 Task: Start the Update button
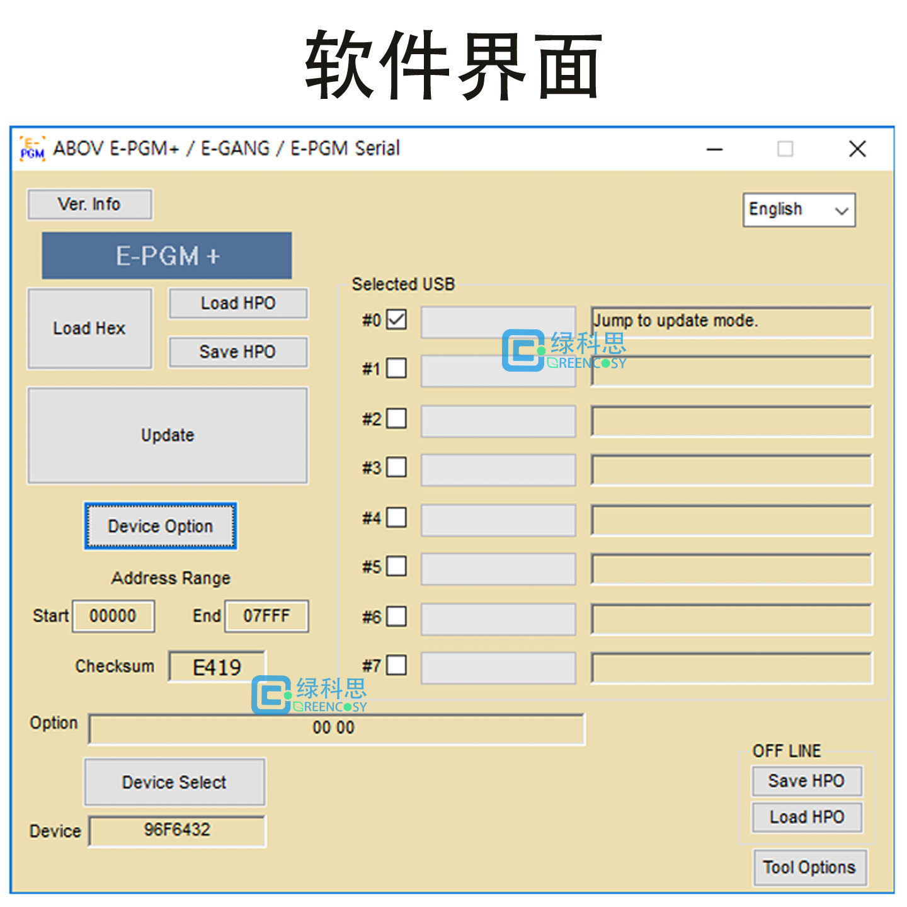pos(168,435)
